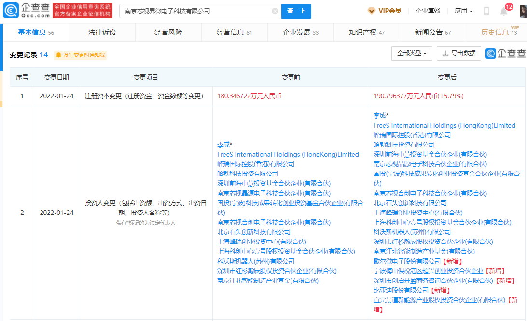Switch to the 基本信息 tab

36,32
